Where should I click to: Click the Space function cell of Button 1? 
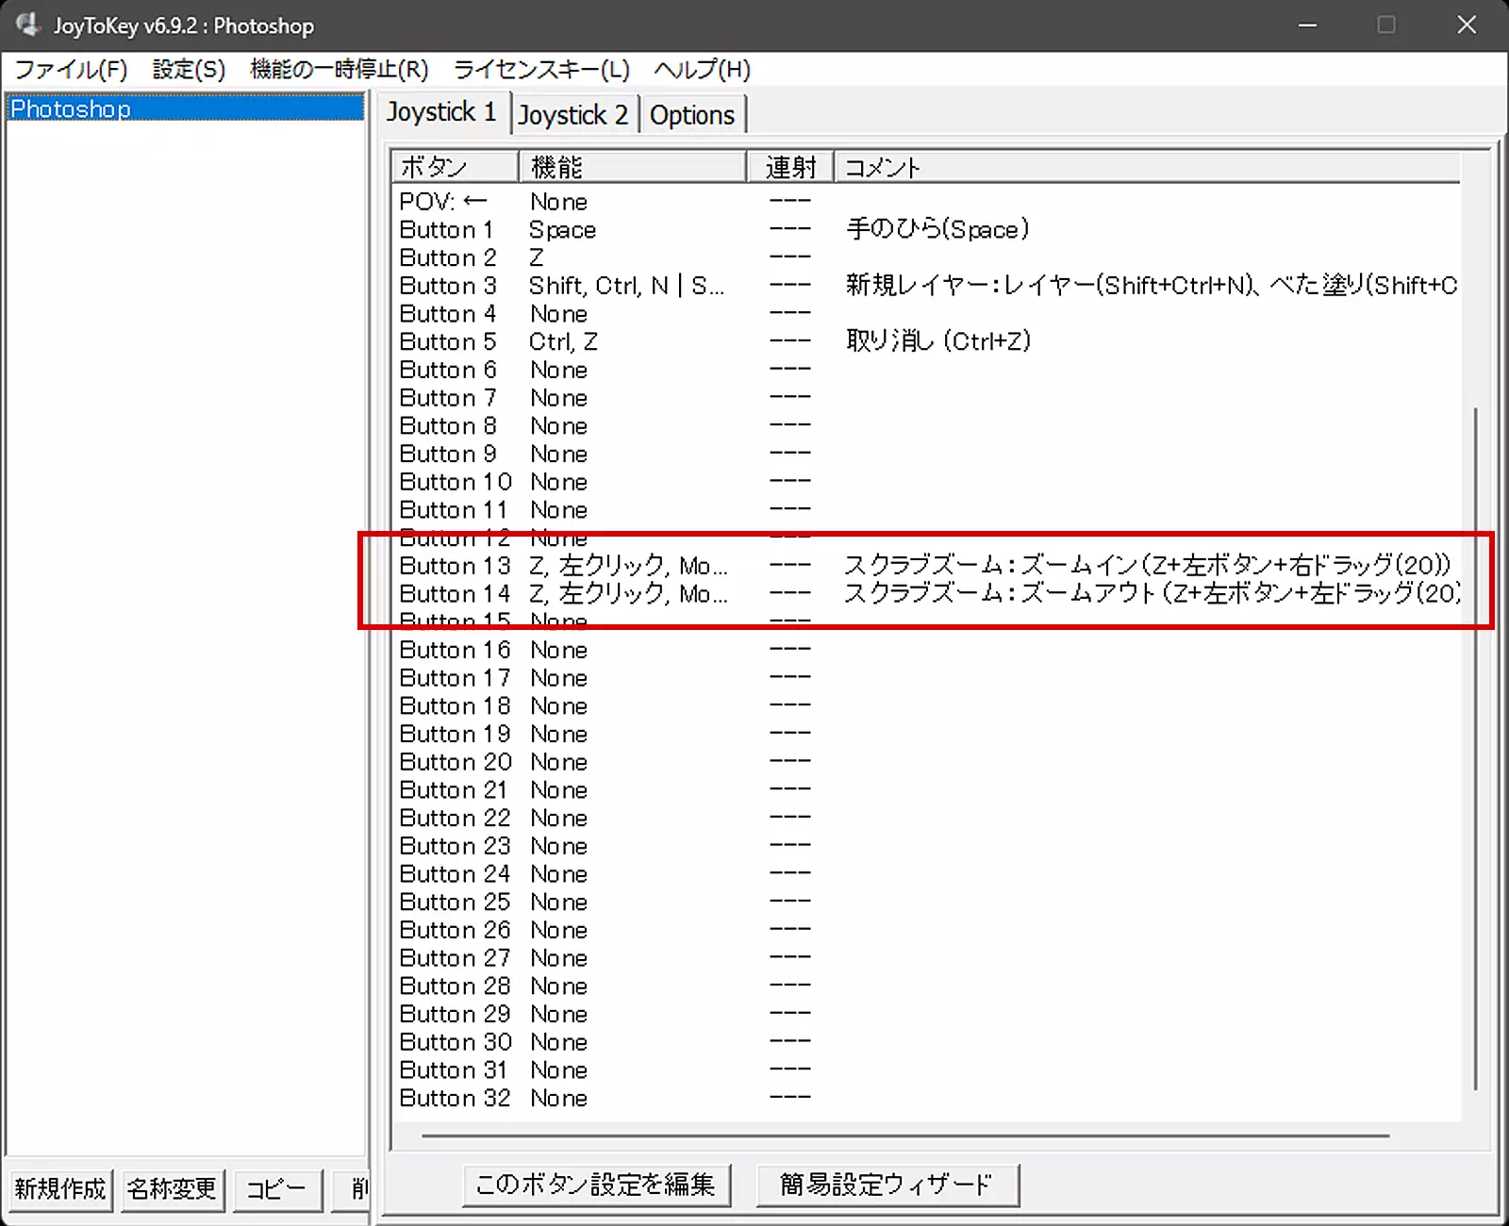[x=562, y=230]
